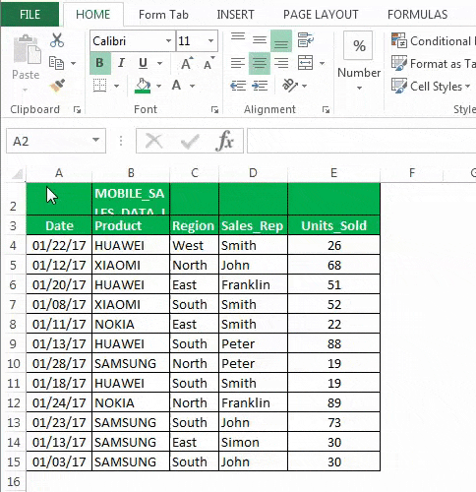Image resolution: width=476 pixels, height=492 pixels.
Task: Open the Name Box dropdown arrow
Action: point(95,140)
